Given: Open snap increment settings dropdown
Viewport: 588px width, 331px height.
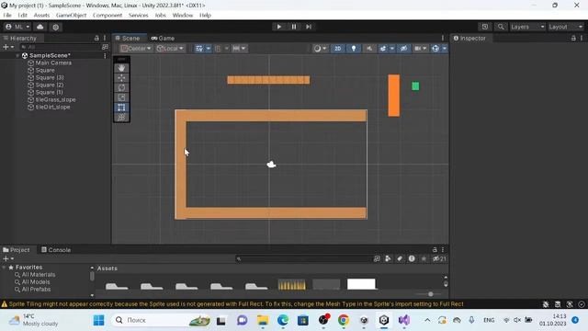Looking at the screenshot, I should pyautogui.click(x=239, y=49).
